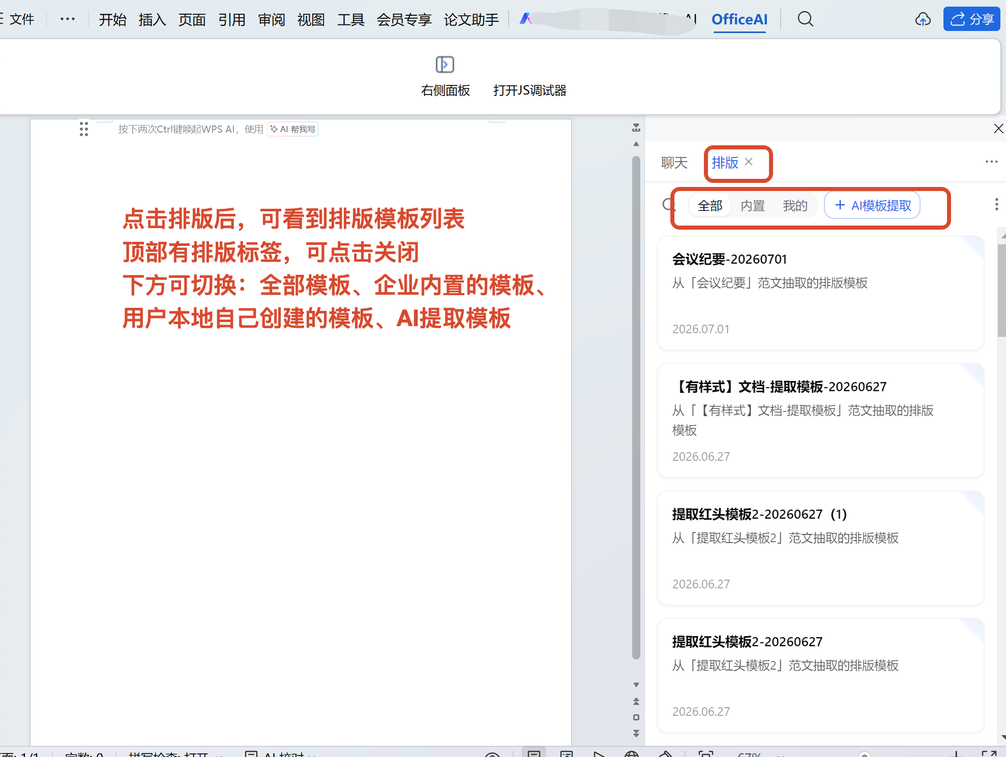1006x757 pixels.
Task: Open the 插入 ribbon tab
Action: [152, 19]
